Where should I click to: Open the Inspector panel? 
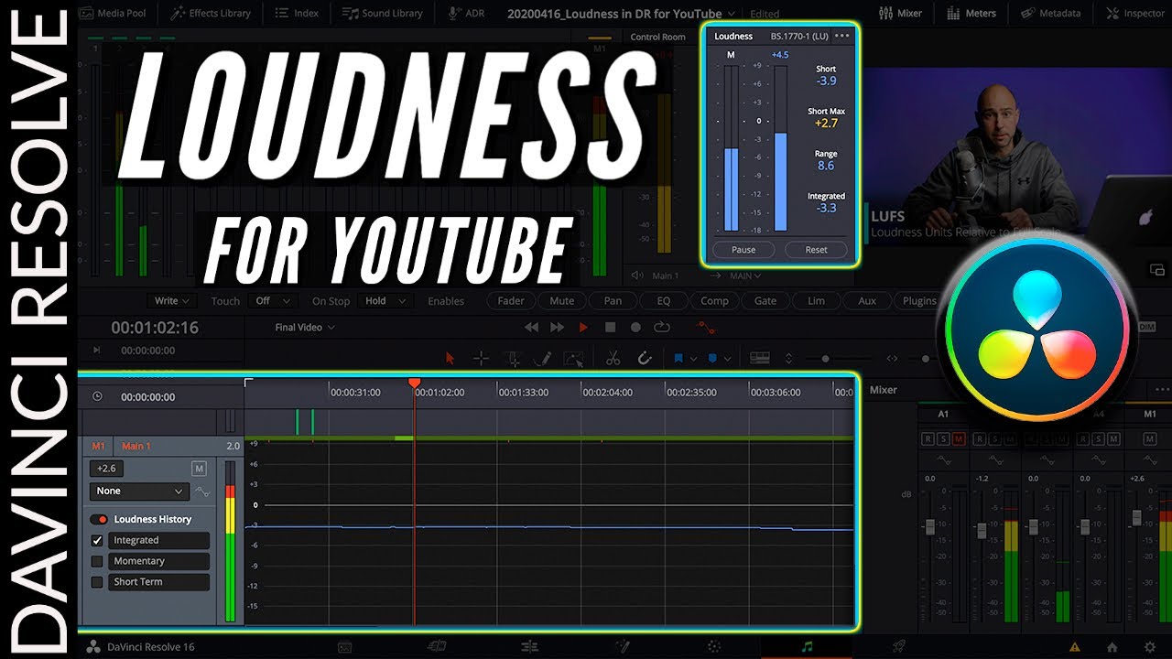(1135, 13)
